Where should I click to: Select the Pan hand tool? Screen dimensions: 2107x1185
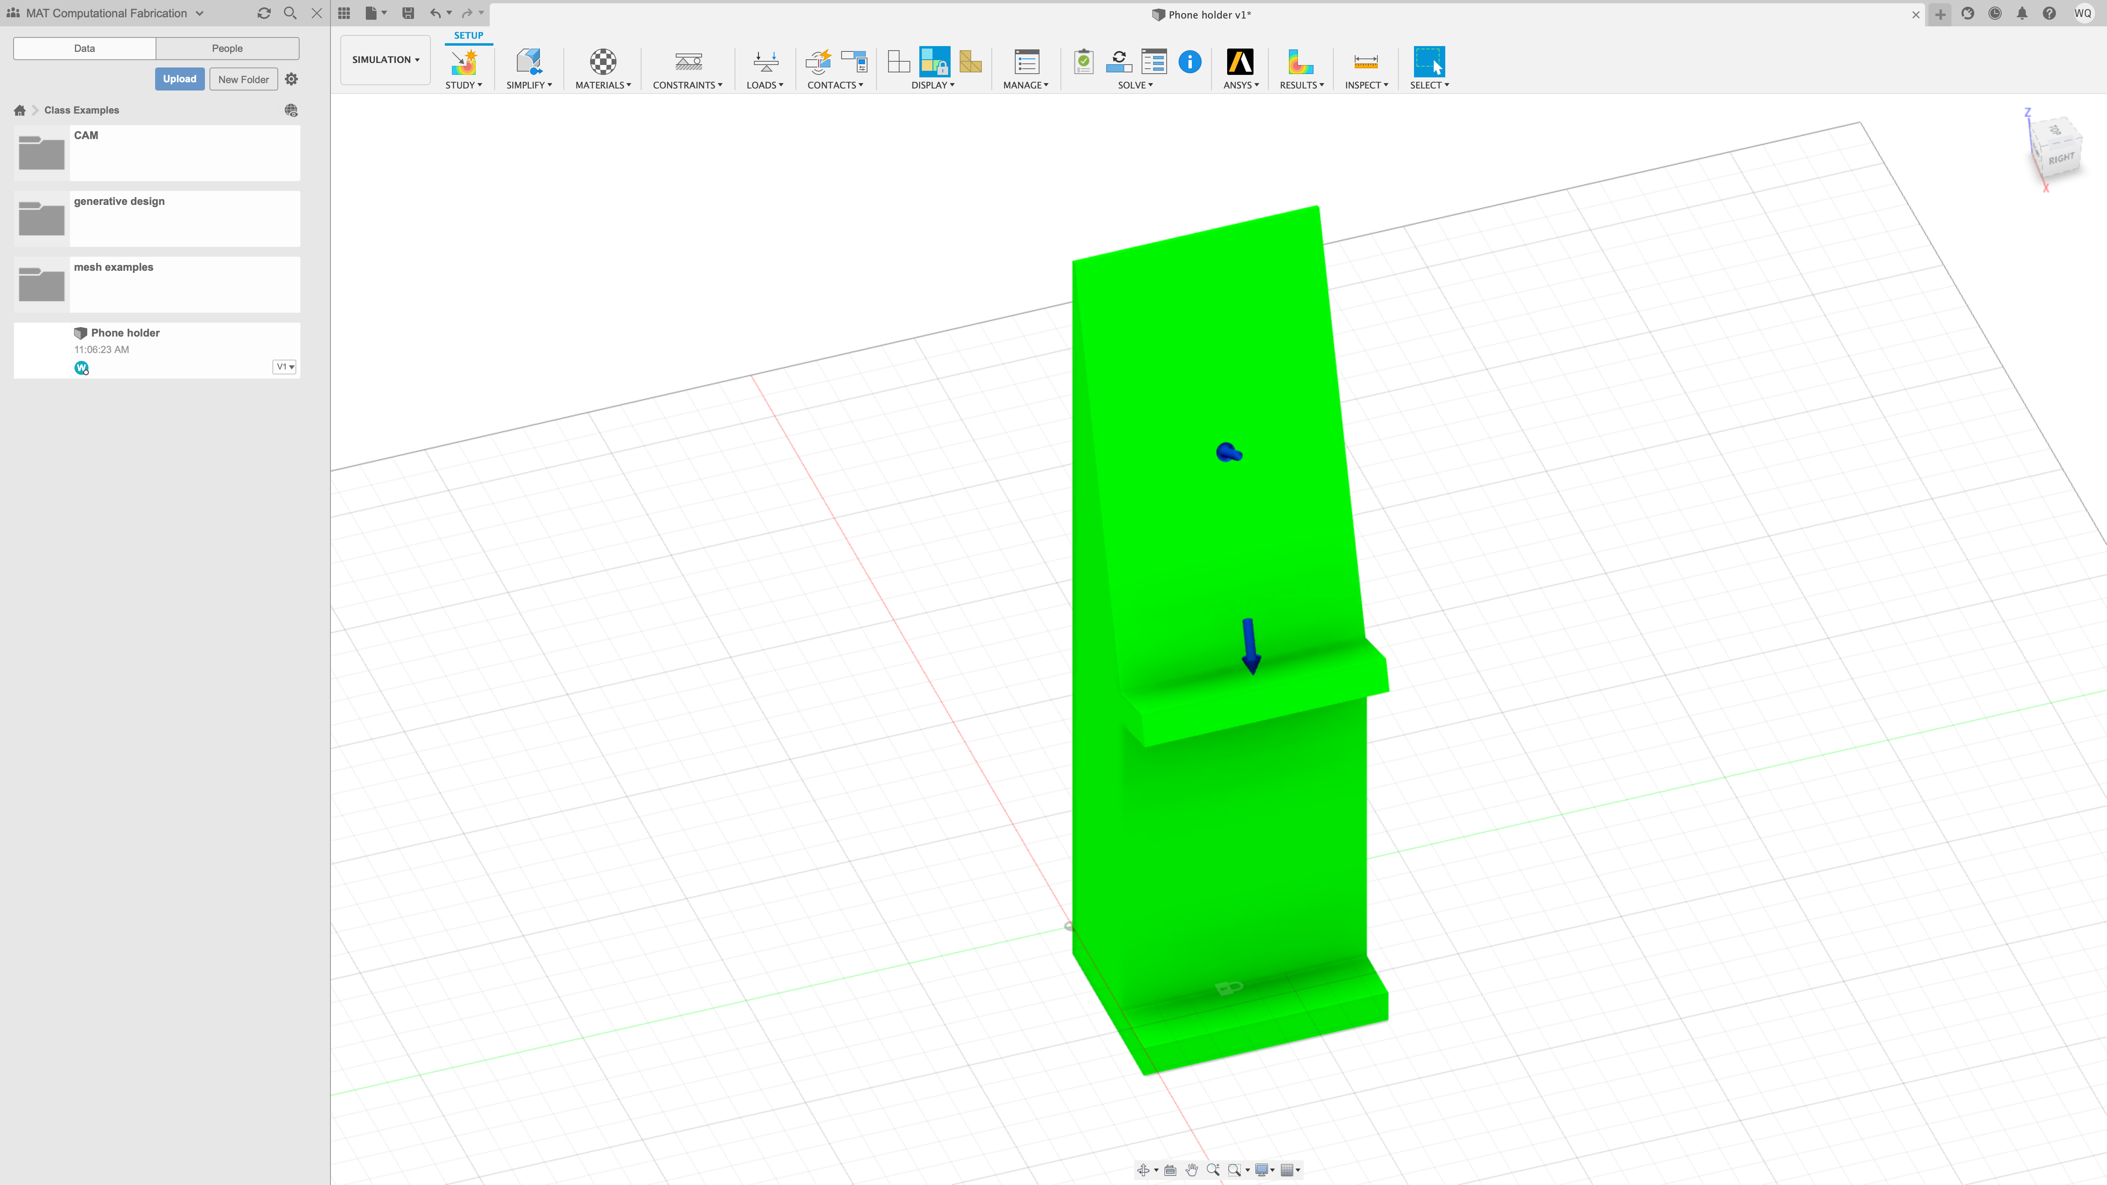pos(1192,1170)
